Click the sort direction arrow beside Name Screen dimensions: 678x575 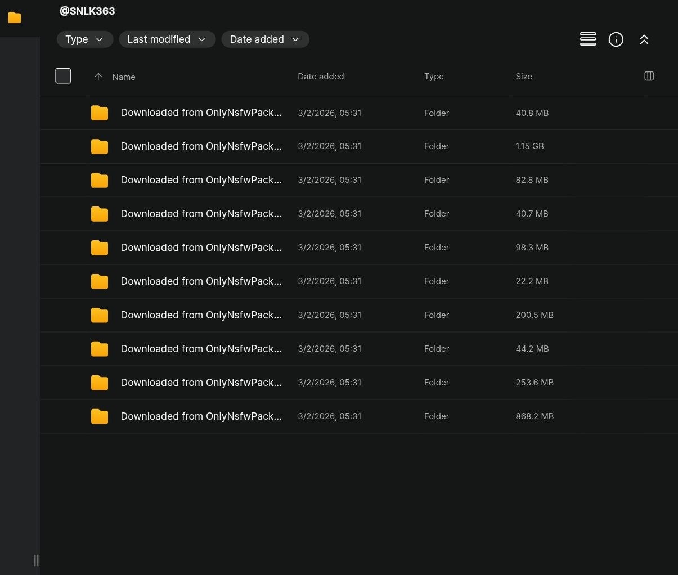pyautogui.click(x=98, y=77)
